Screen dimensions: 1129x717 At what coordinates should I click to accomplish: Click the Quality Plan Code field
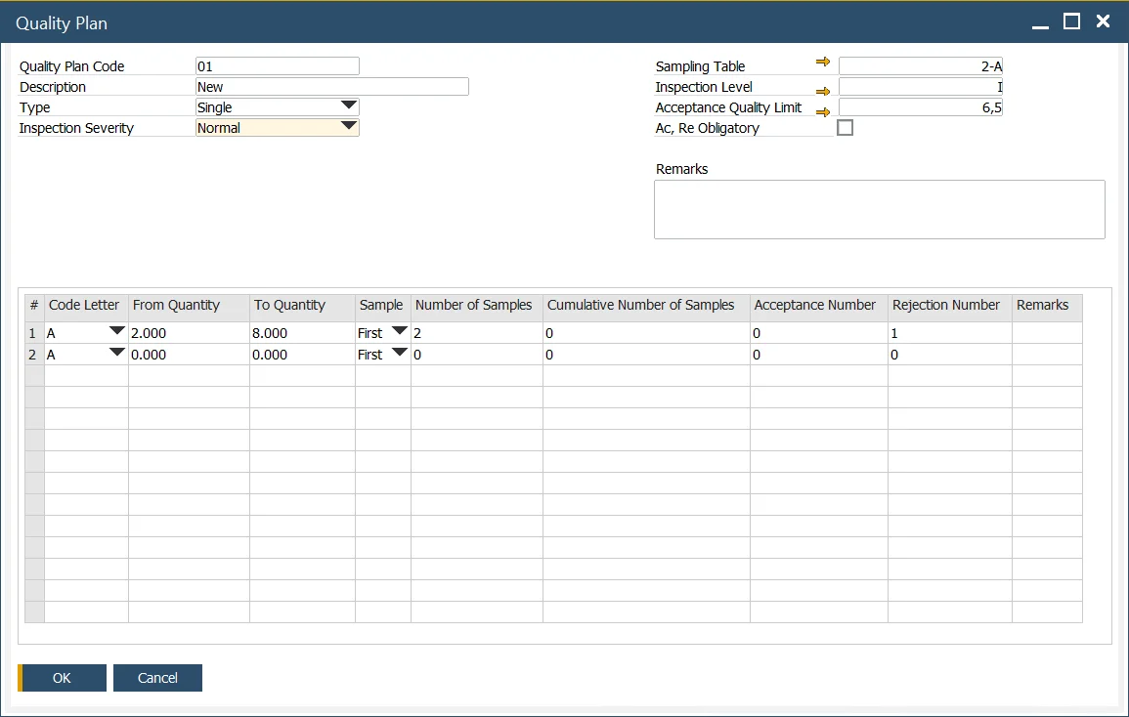click(278, 66)
